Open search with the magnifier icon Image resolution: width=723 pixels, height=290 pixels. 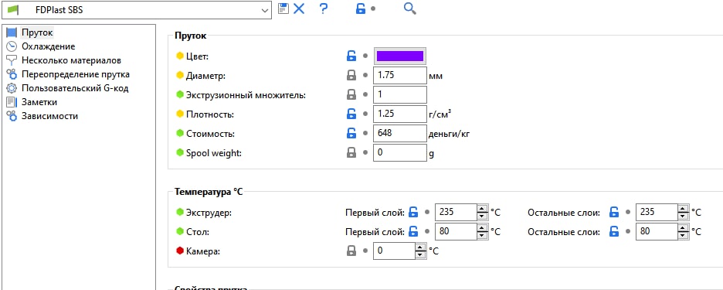[410, 9]
